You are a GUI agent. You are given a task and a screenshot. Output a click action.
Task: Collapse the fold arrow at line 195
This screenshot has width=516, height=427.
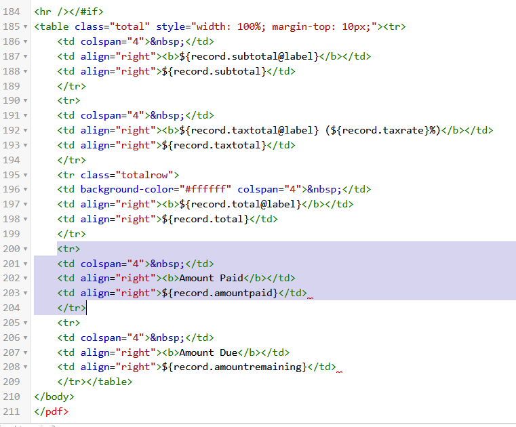25,175
